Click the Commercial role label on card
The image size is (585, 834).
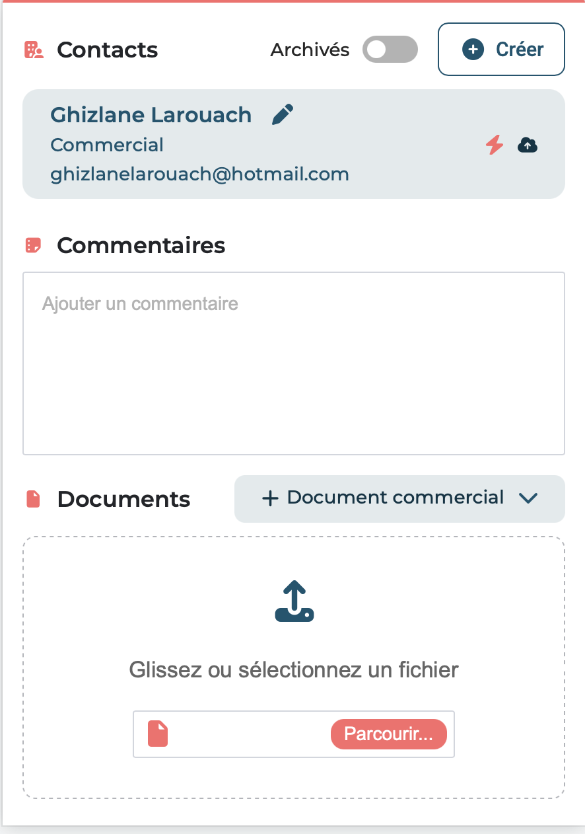pos(107,145)
